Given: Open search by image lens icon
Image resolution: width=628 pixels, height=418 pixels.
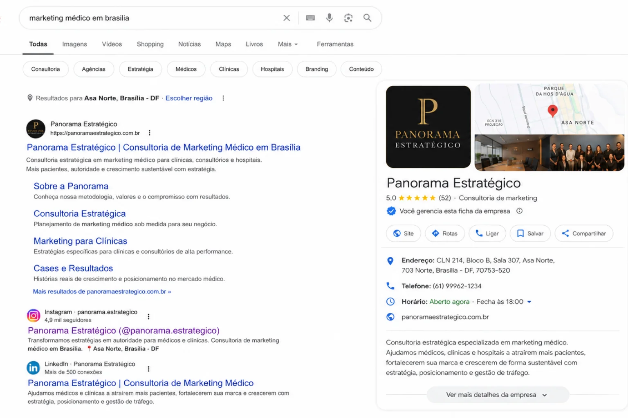Looking at the screenshot, I should click(x=348, y=18).
